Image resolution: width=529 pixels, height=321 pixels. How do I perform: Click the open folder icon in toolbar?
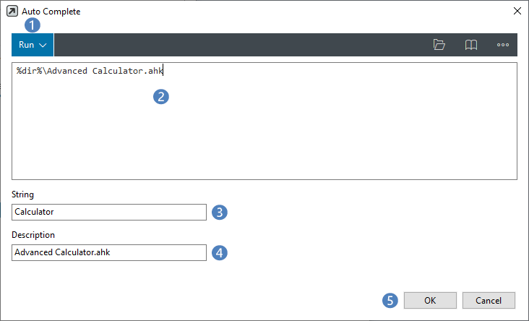pos(439,45)
